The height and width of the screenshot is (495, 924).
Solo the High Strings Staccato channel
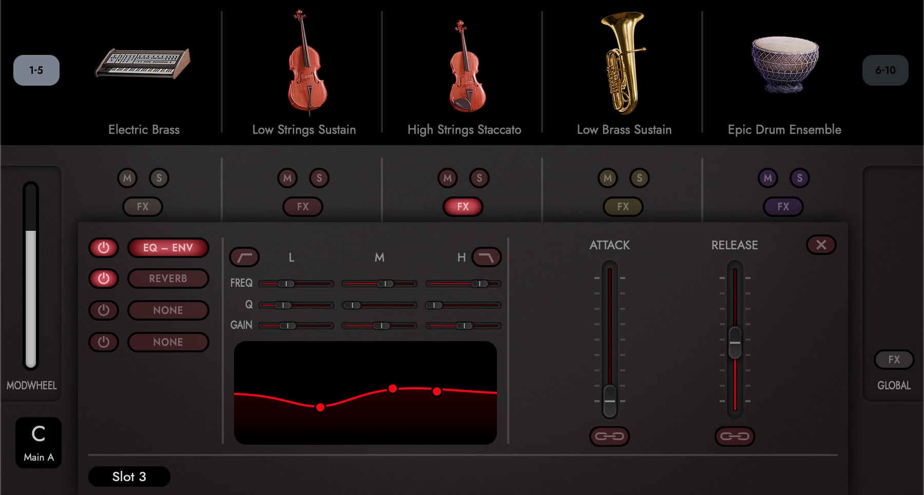[479, 178]
